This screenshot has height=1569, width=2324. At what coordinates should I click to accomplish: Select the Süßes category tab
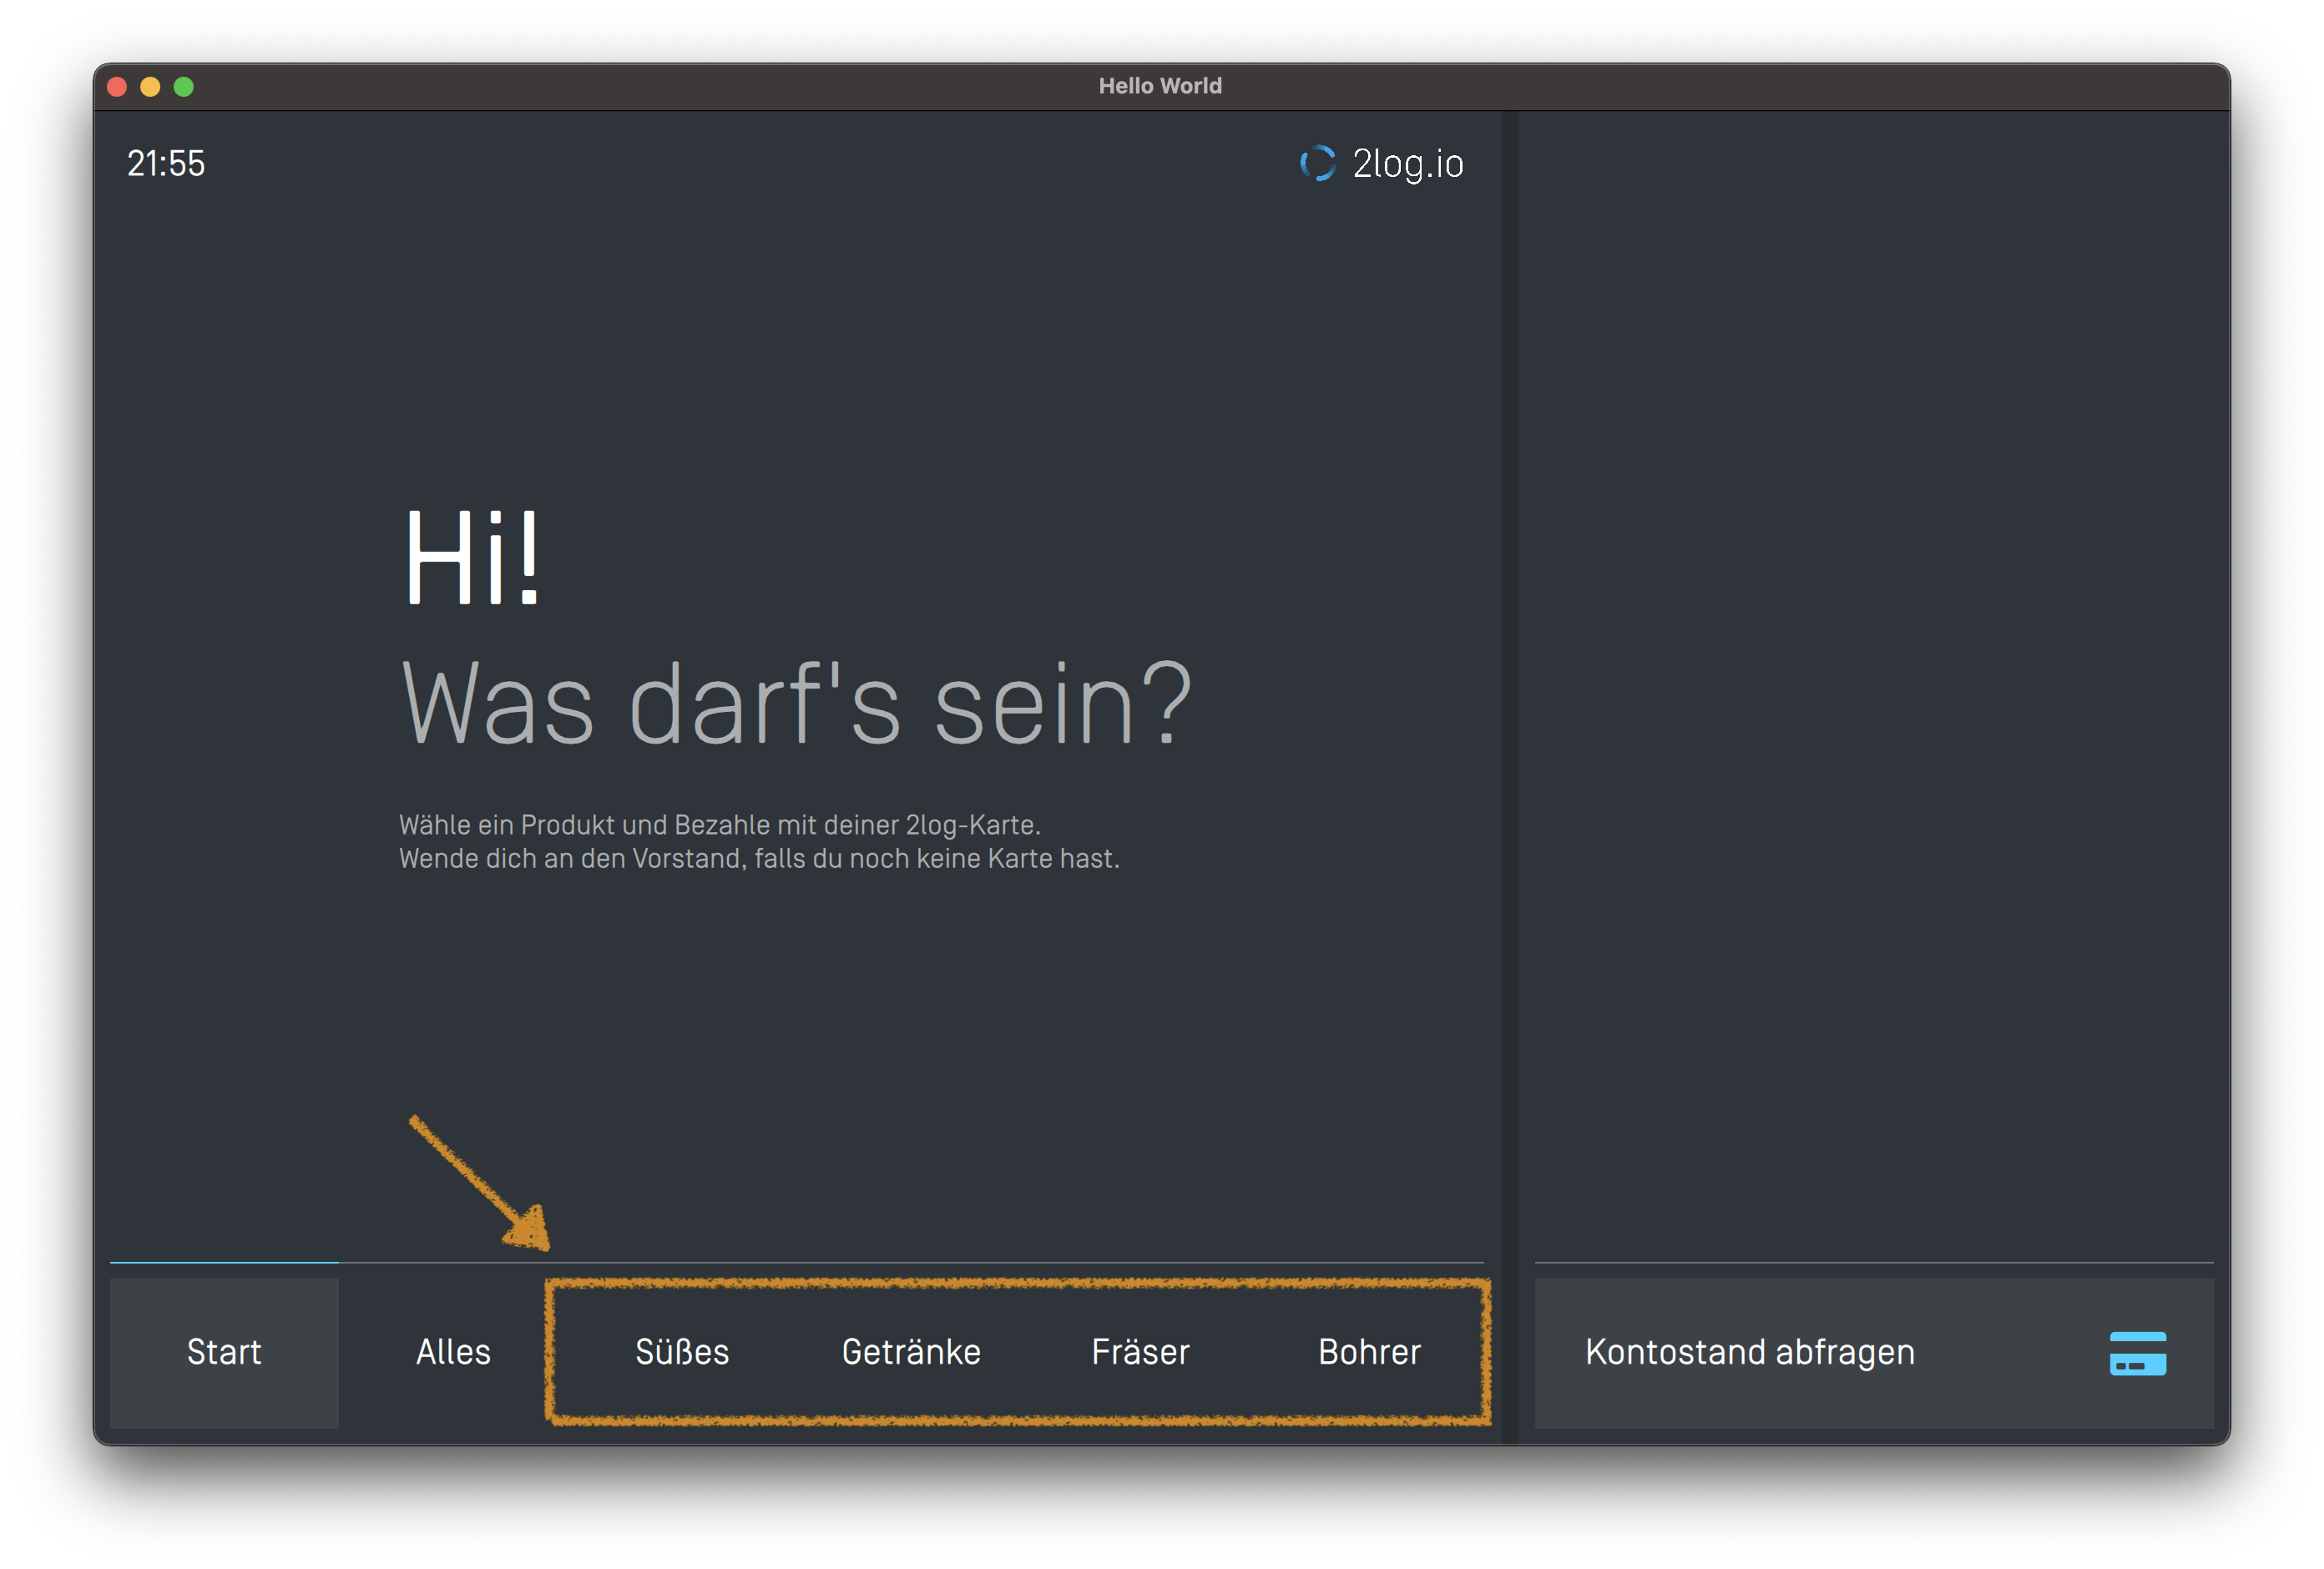pos(682,1352)
